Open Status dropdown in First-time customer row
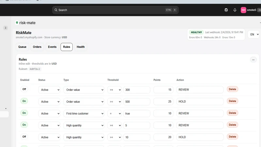The height and width of the screenshot is (147, 261). coord(49,113)
